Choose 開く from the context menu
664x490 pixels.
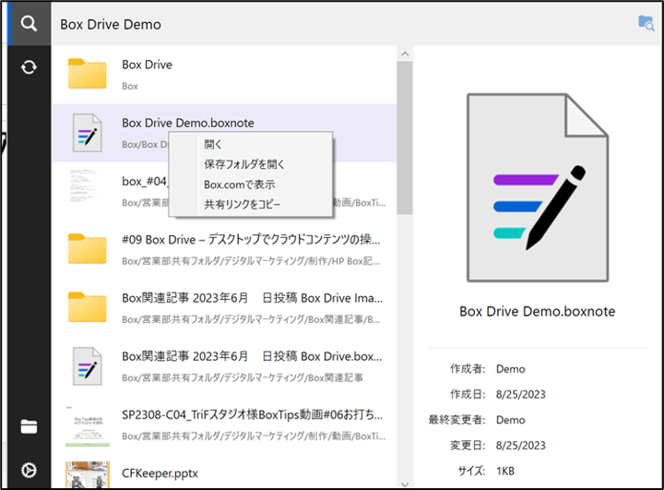213,144
